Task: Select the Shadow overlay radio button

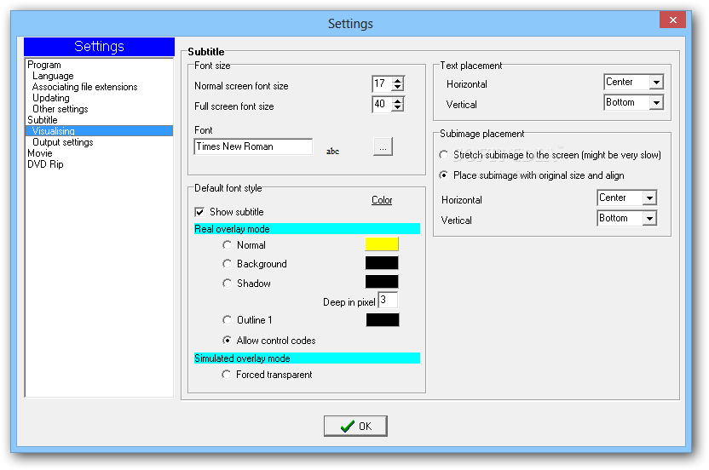Action: [x=227, y=284]
